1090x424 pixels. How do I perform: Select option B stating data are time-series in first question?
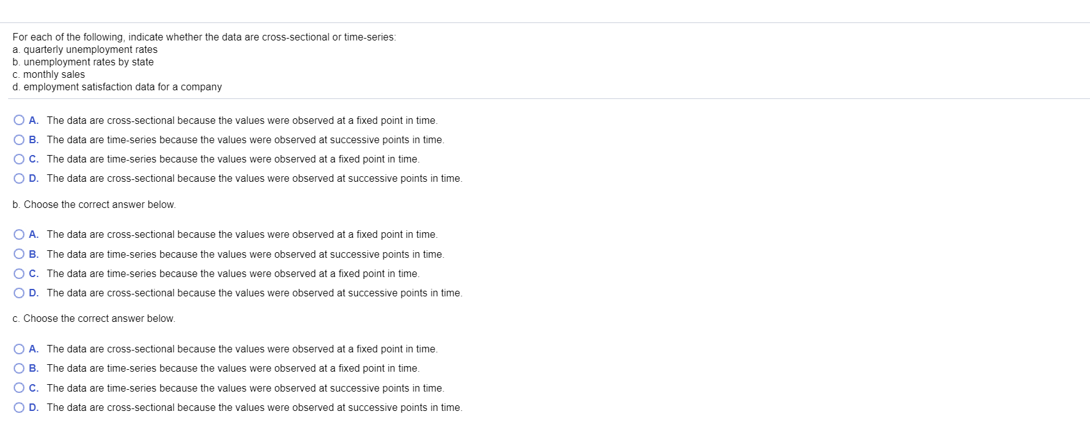[x=19, y=139]
